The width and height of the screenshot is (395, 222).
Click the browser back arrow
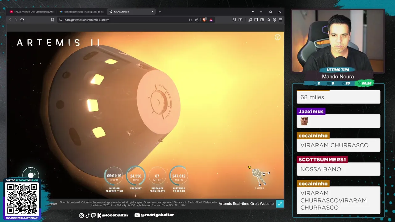click(x=10, y=20)
